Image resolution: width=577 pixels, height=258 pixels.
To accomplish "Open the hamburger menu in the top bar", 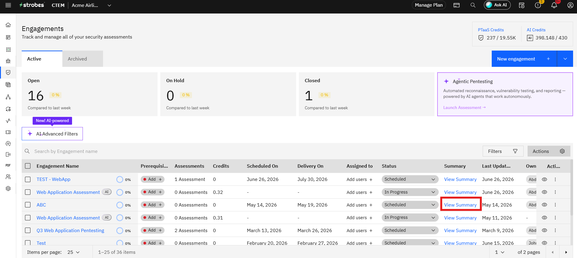I will point(8,5).
